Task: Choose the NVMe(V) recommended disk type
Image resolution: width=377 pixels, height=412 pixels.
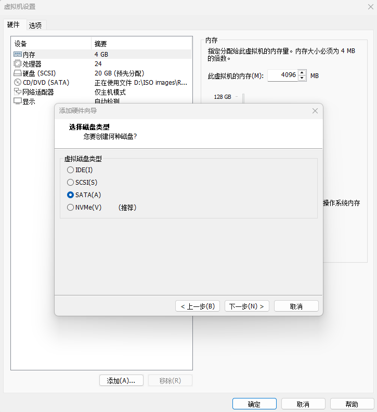Action: point(71,207)
